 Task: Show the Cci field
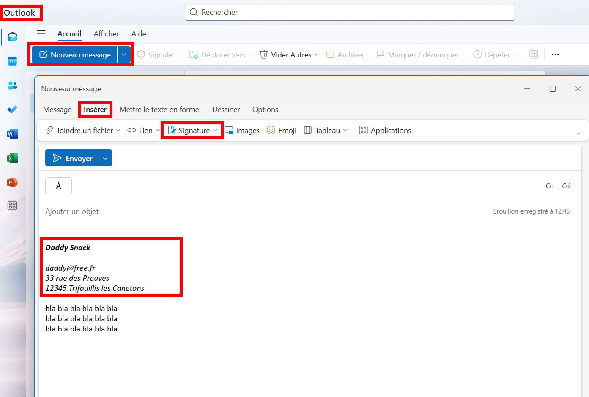pos(566,186)
